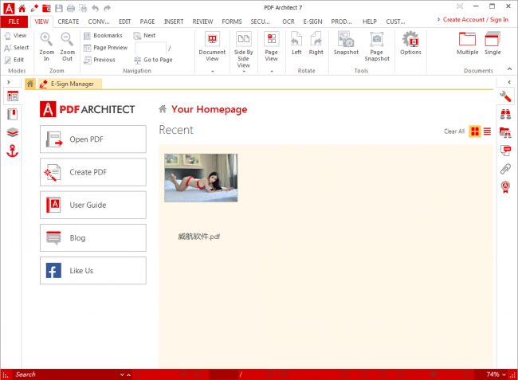This screenshot has width=518, height=380.
Task: Open the Options gear
Action: [410, 43]
